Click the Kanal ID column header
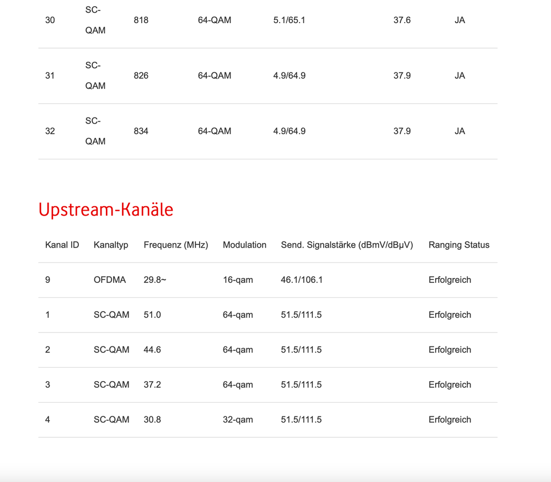This screenshot has height=482, width=551. point(62,245)
